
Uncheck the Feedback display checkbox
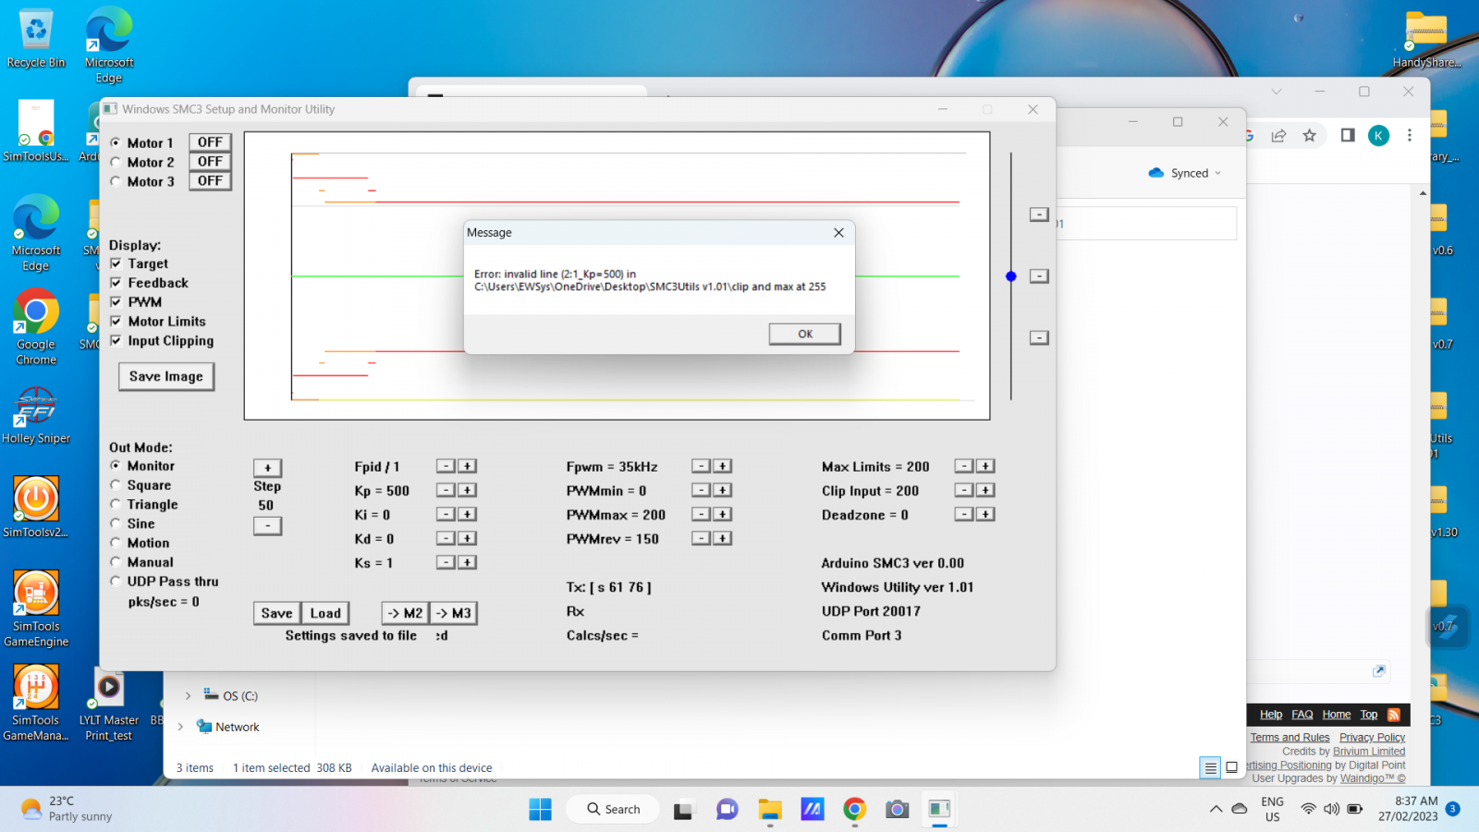[116, 283]
